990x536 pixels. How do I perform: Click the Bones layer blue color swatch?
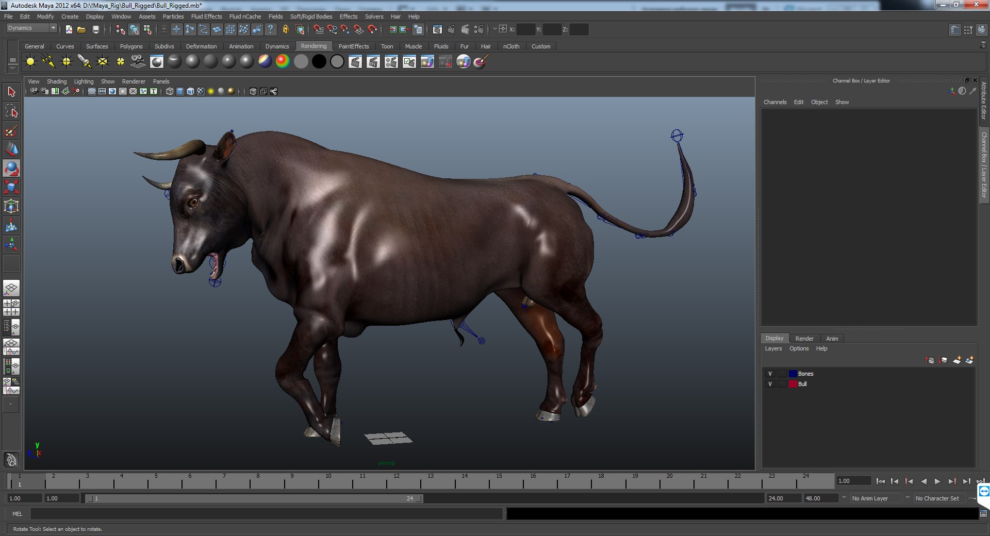click(793, 374)
